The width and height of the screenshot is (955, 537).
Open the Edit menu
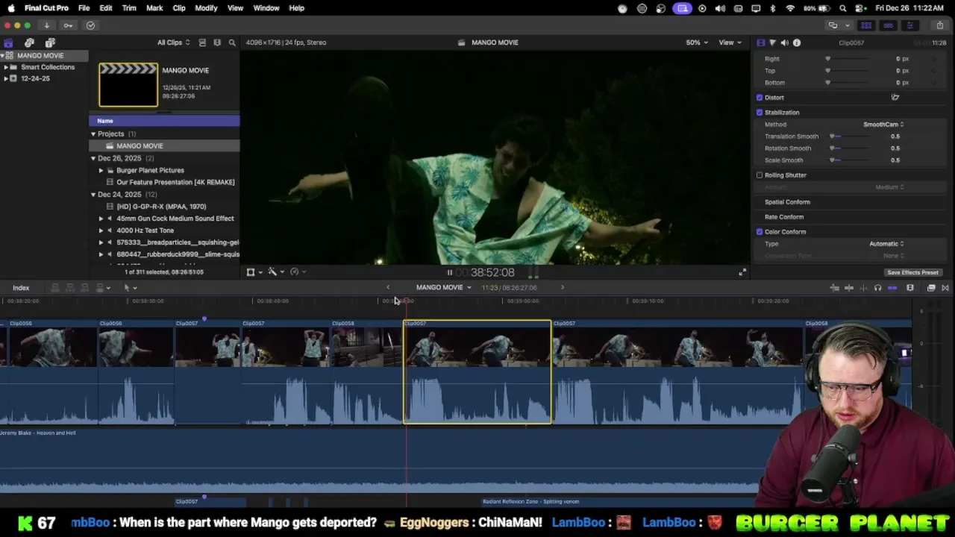(x=106, y=8)
